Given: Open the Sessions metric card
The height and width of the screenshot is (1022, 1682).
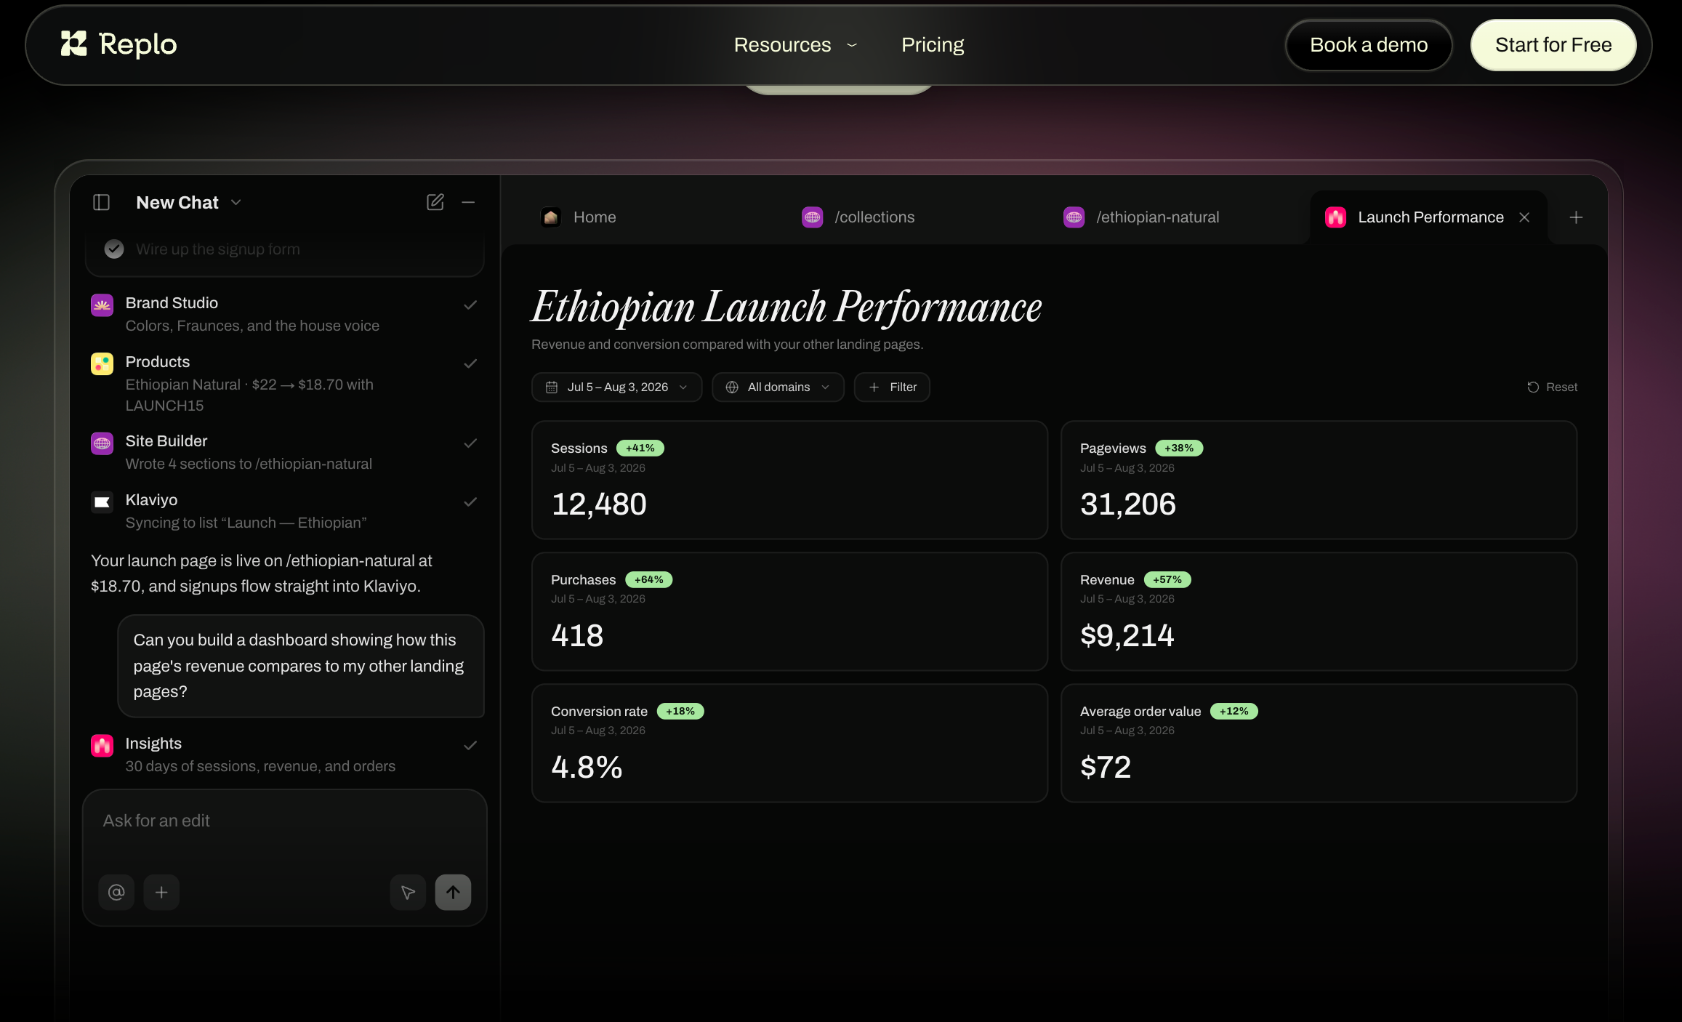Looking at the screenshot, I should coord(789,480).
